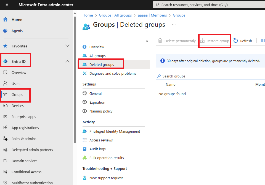265x185 pixels.
Task: Open Audit logs under Activity
Action: [97, 149]
